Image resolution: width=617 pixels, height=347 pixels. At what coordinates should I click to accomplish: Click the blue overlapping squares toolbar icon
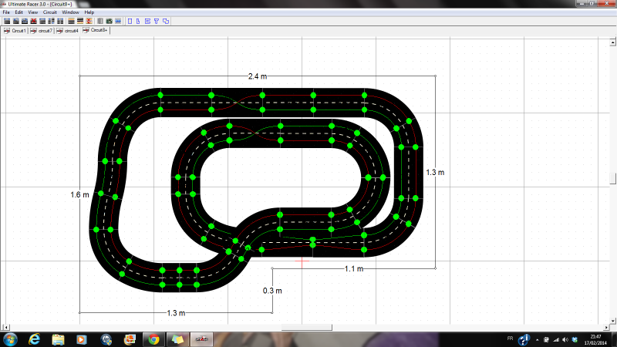[166, 21]
